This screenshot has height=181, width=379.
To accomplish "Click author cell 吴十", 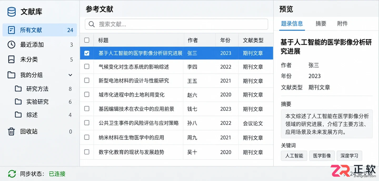I will (x=192, y=152).
